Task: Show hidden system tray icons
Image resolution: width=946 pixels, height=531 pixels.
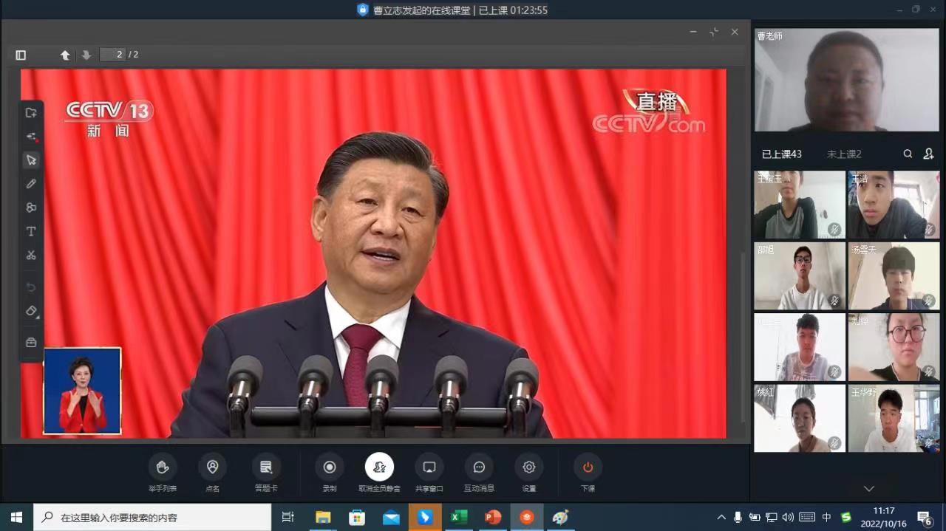Action: (721, 517)
